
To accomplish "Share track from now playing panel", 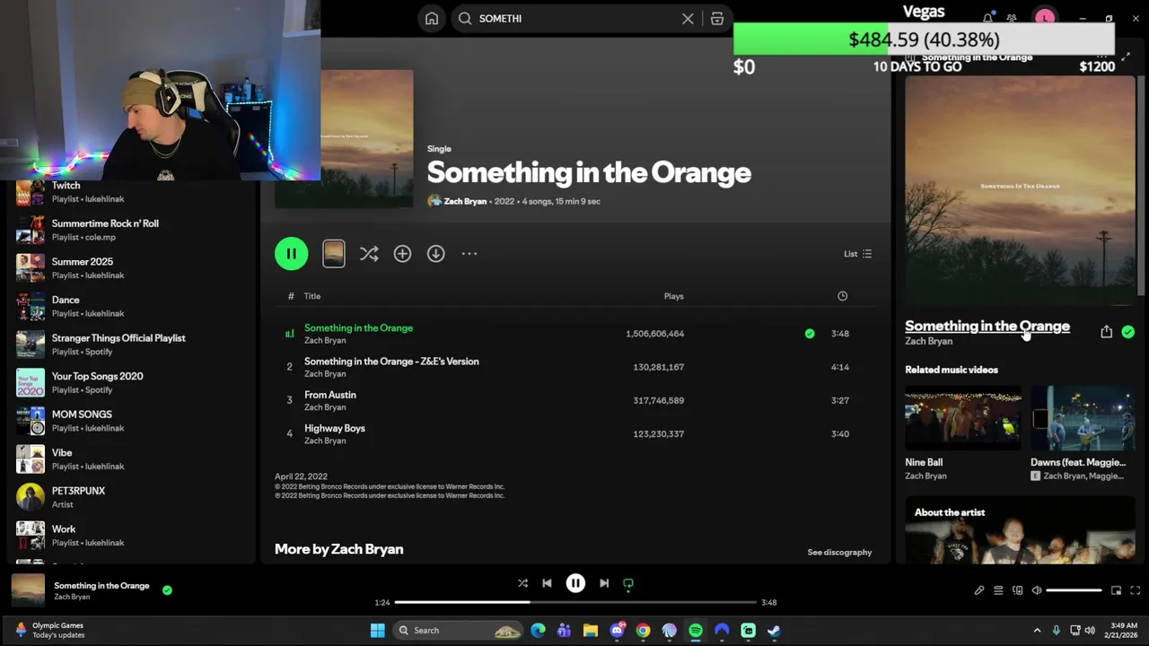I will pos(1106,332).
